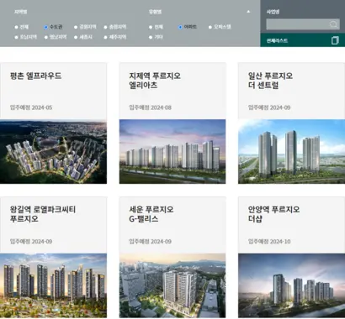Click 입주예정 2024-09 on 세운 푸르지오 card

click(x=151, y=241)
